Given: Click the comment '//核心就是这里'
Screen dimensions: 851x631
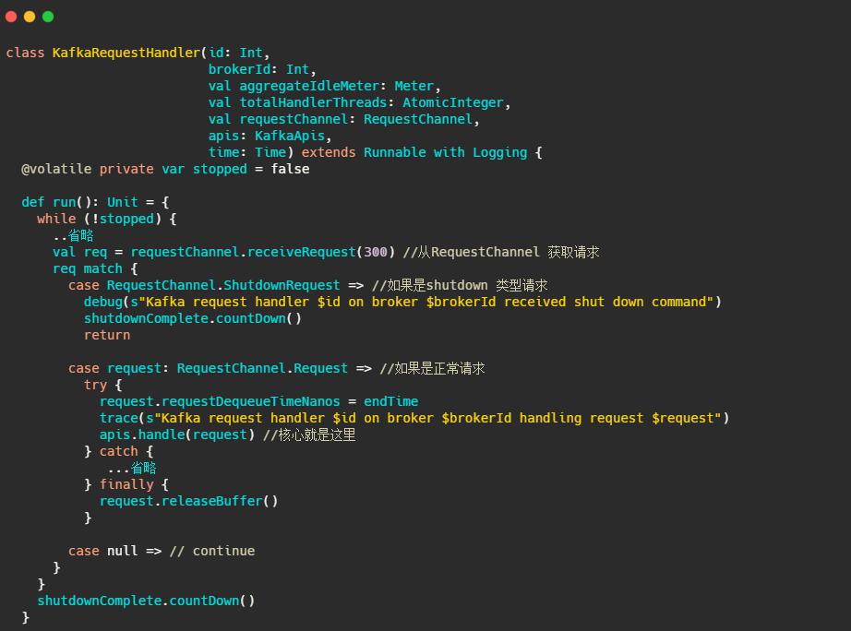Looking at the screenshot, I should [309, 435].
